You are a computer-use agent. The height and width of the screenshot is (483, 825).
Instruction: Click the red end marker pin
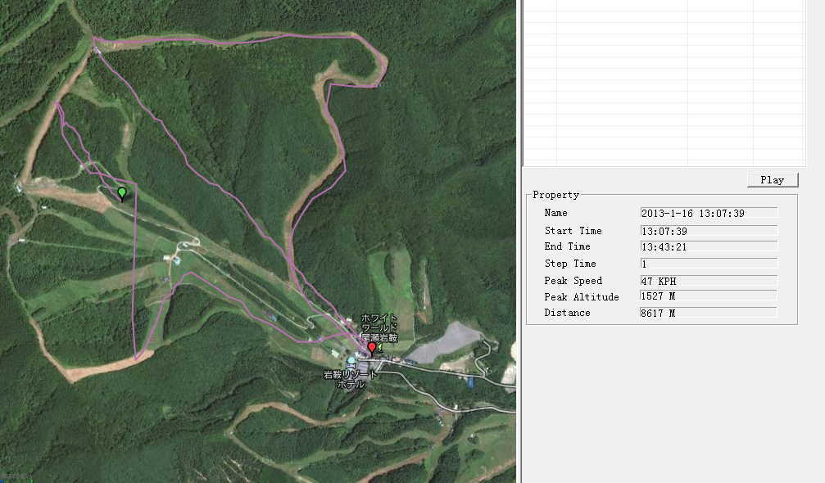371,349
